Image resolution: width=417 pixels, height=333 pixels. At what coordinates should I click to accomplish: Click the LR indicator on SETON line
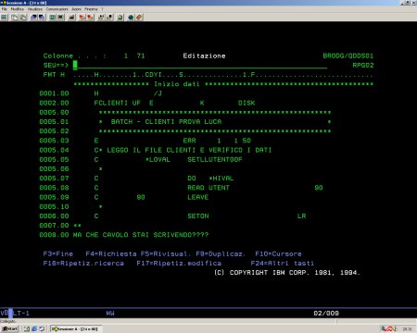pyautogui.click(x=302, y=216)
